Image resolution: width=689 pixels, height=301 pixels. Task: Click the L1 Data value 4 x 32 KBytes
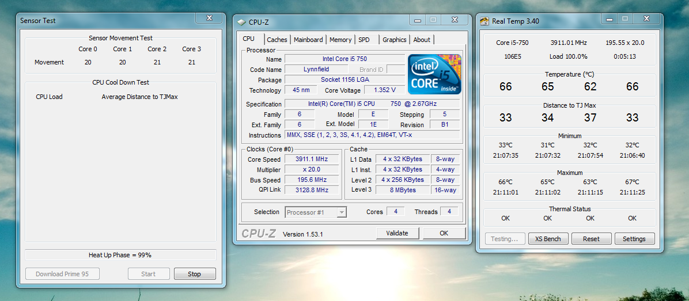pyautogui.click(x=402, y=159)
